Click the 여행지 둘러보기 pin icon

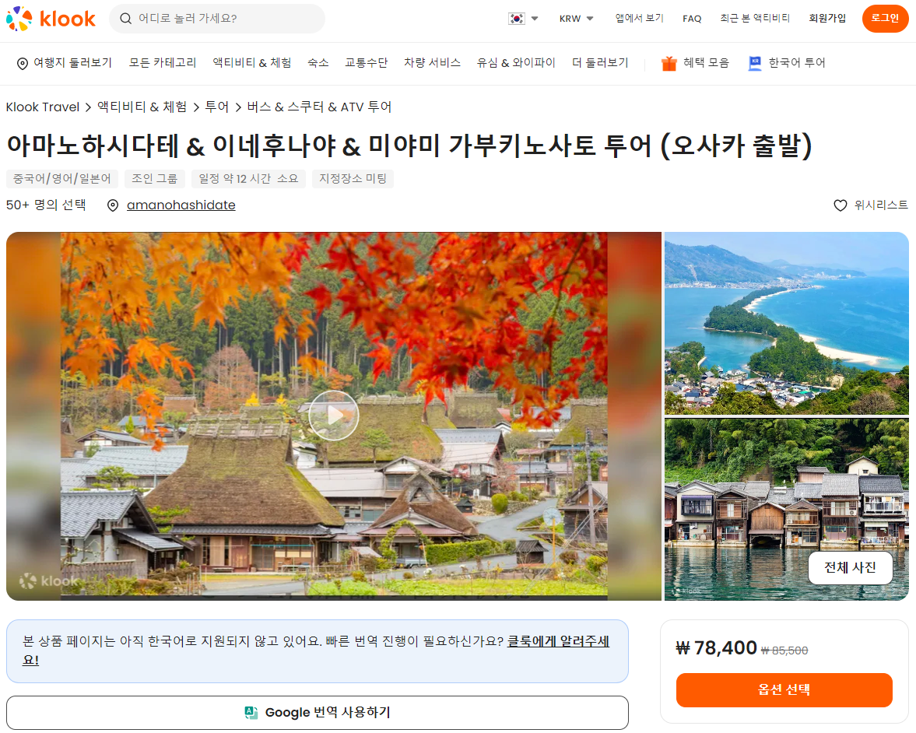point(23,64)
